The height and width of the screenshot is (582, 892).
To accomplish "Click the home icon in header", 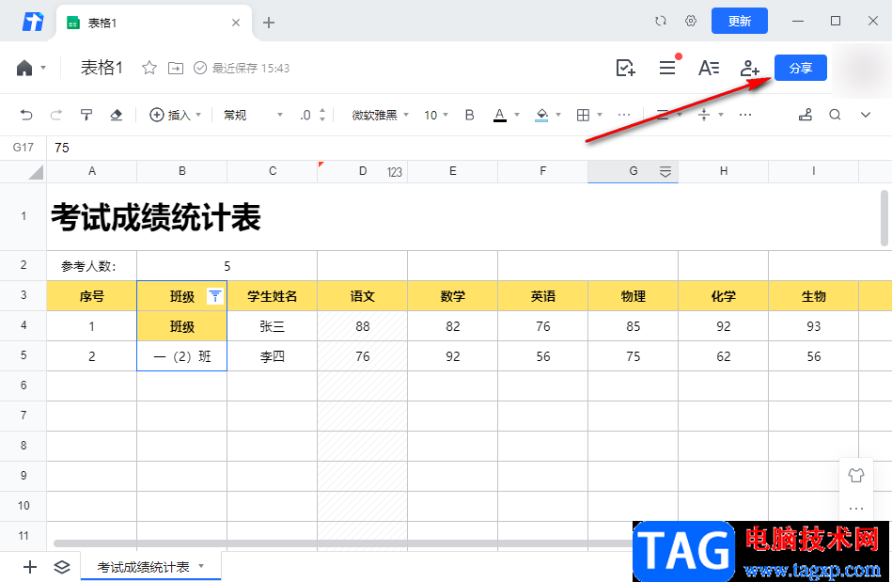I will (x=24, y=69).
